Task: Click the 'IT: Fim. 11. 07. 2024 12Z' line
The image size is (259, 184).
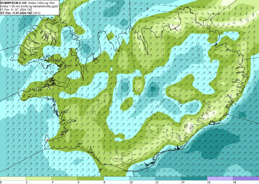Action: (x=16, y=10)
